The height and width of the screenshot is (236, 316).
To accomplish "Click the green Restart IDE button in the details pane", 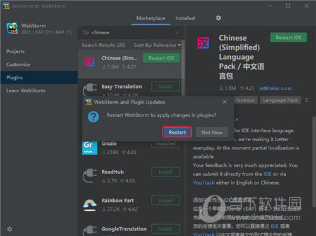I will (x=288, y=37).
